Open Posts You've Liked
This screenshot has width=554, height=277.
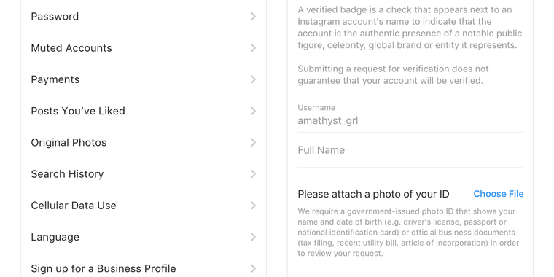tap(143, 111)
